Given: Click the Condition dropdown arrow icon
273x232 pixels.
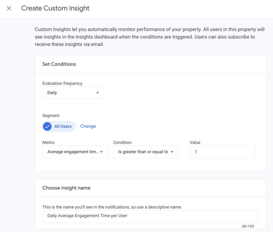Looking at the screenshot, I should click(172, 152).
